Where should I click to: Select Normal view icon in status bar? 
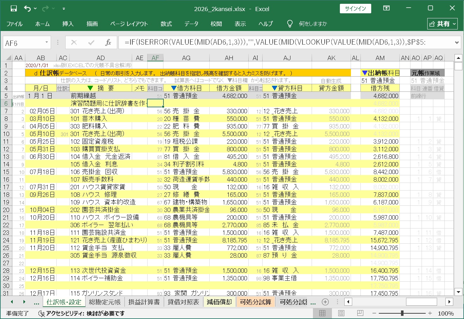click(322, 313)
